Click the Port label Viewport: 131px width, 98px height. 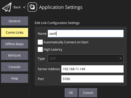tap(41, 79)
